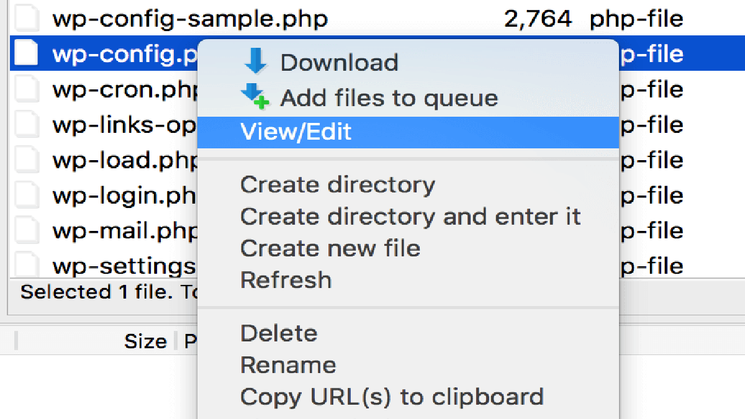Click the wp-login file icon
Image resolution: width=745 pixels, height=419 pixels.
[27, 196]
